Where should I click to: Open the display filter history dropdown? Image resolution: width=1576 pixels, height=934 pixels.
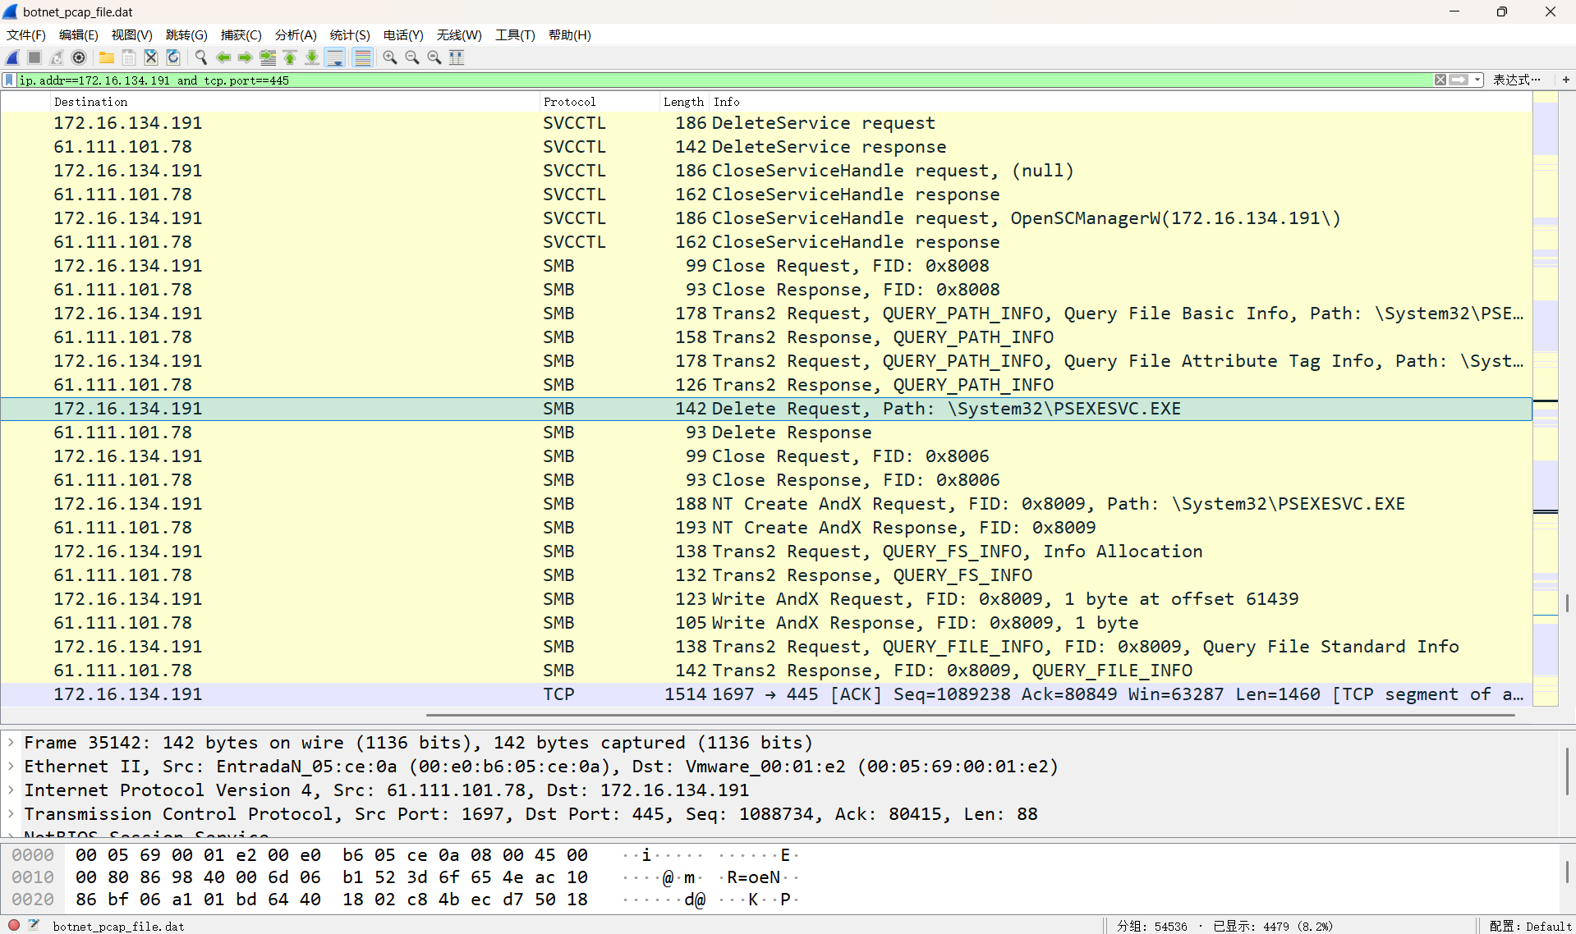(x=1477, y=80)
